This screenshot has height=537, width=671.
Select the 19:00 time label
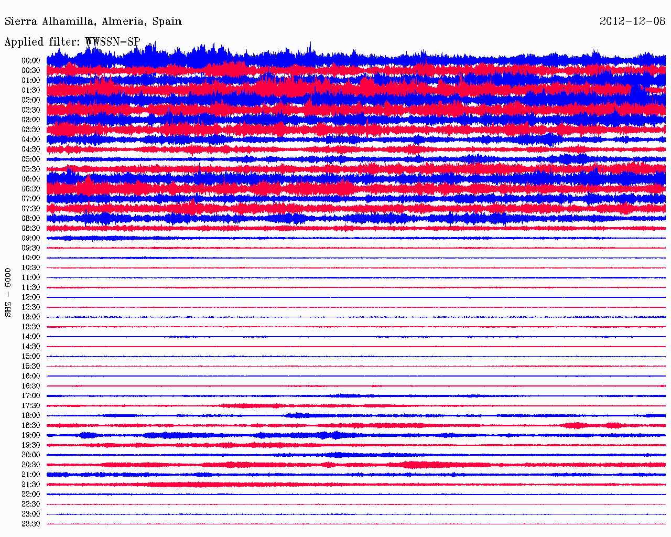tap(31, 436)
